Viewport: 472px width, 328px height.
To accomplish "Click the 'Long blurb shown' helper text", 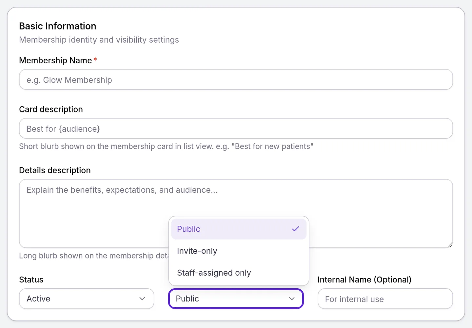I will (94, 256).
